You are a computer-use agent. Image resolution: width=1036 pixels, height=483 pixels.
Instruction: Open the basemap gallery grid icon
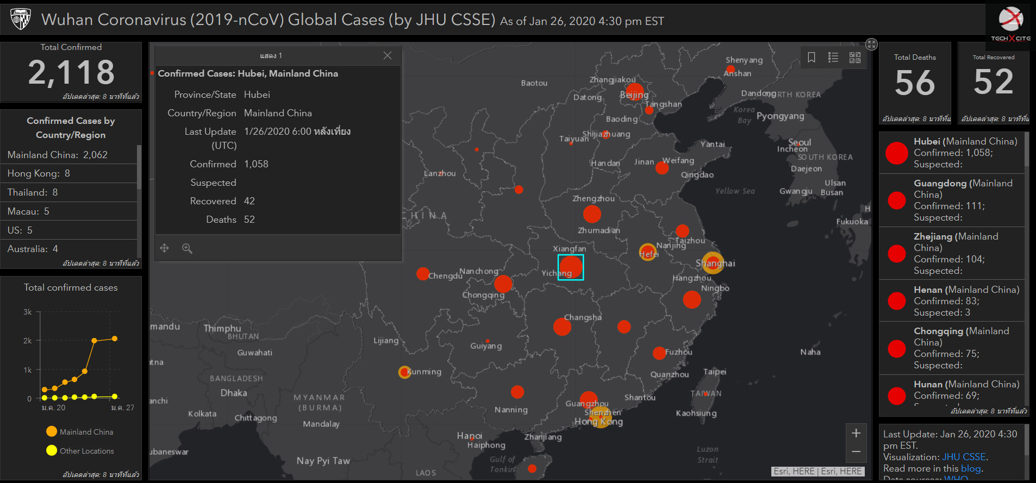(x=855, y=58)
